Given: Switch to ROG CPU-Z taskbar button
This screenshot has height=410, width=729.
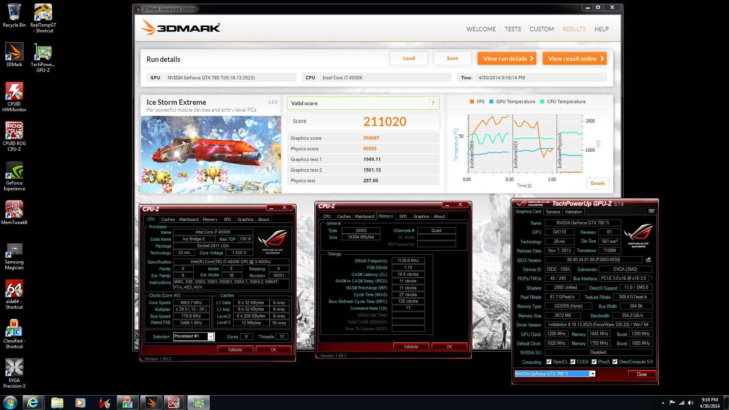Looking at the screenshot, I should 174,402.
